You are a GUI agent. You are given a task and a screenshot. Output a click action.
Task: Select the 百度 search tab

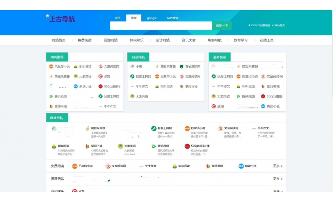tap(134, 18)
